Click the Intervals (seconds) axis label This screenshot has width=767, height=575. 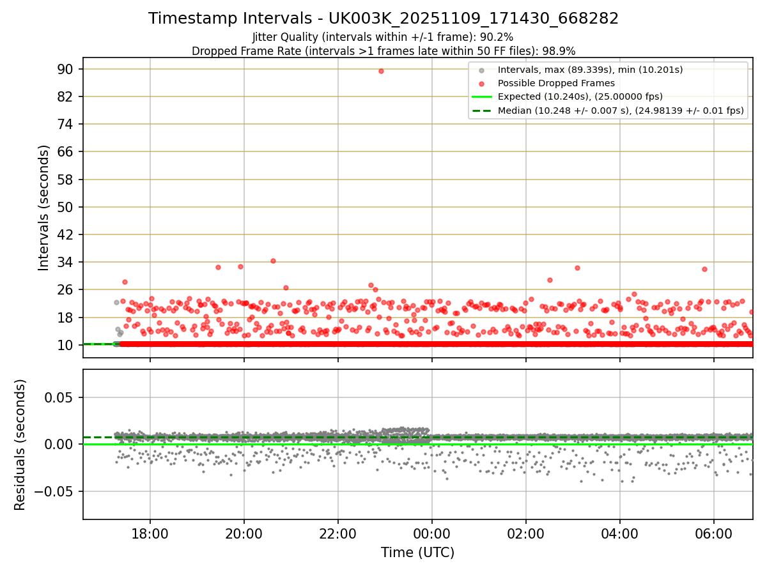click(43, 208)
